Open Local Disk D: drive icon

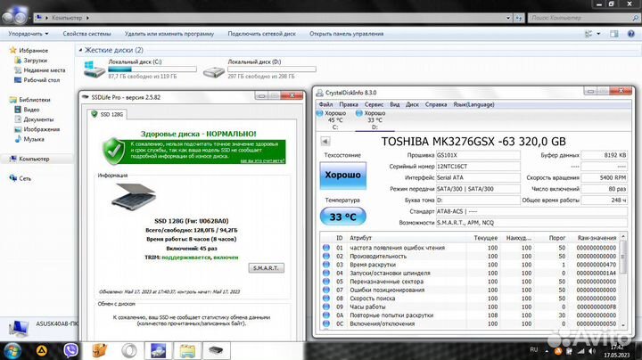[214, 70]
